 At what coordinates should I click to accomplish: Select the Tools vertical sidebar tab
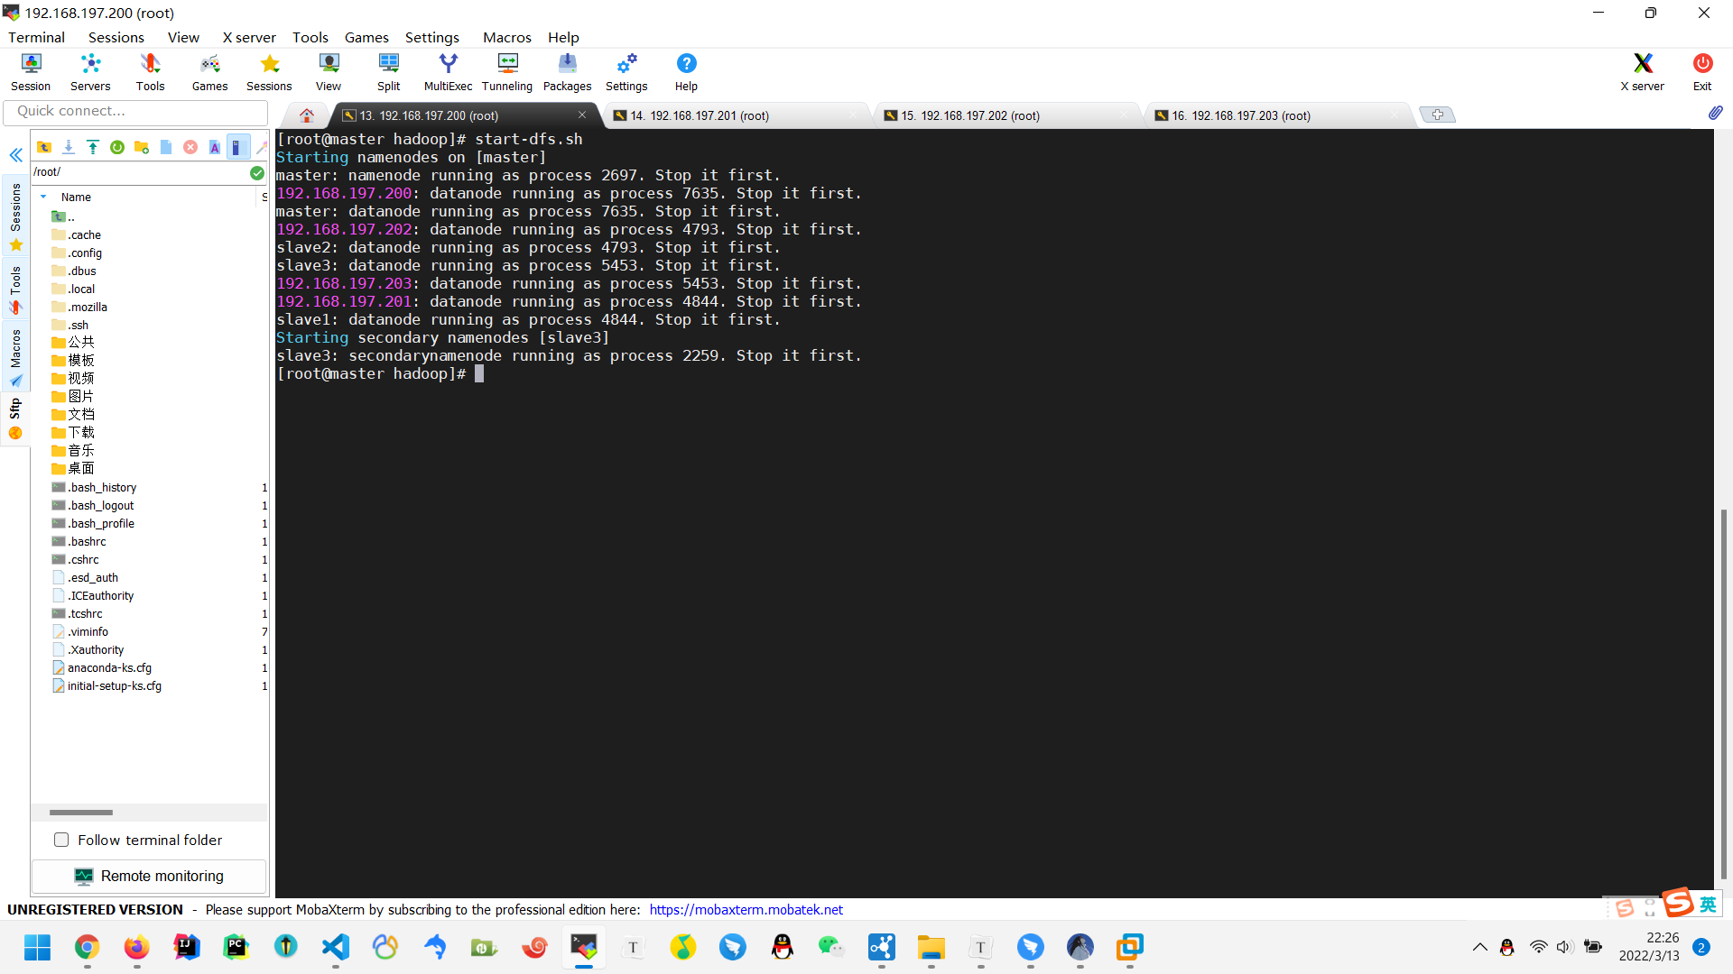(x=15, y=289)
